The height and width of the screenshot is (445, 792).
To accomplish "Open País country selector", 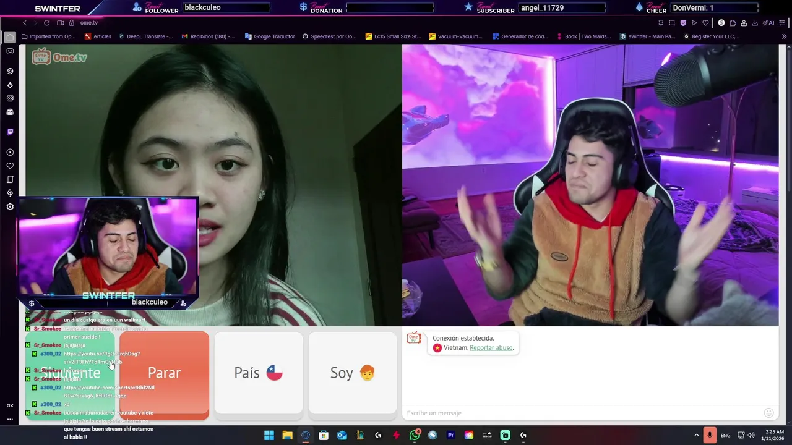I will pyautogui.click(x=258, y=373).
